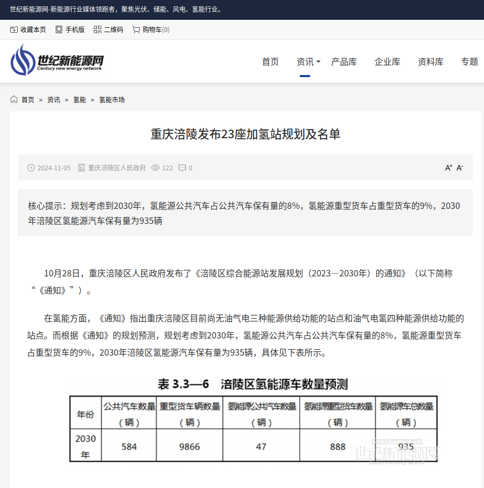Screen dimensions: 484x488
Task: Open the 手机版 mobile version icon
Action: [58, 30]
